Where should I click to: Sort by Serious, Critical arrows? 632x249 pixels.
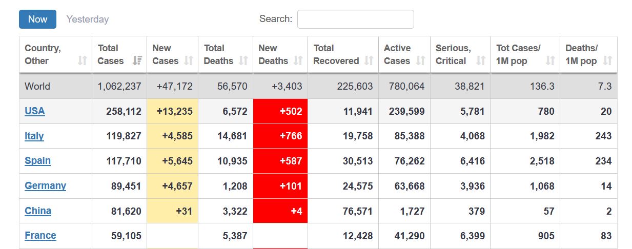pyautogui.click(x=480, y=61)
